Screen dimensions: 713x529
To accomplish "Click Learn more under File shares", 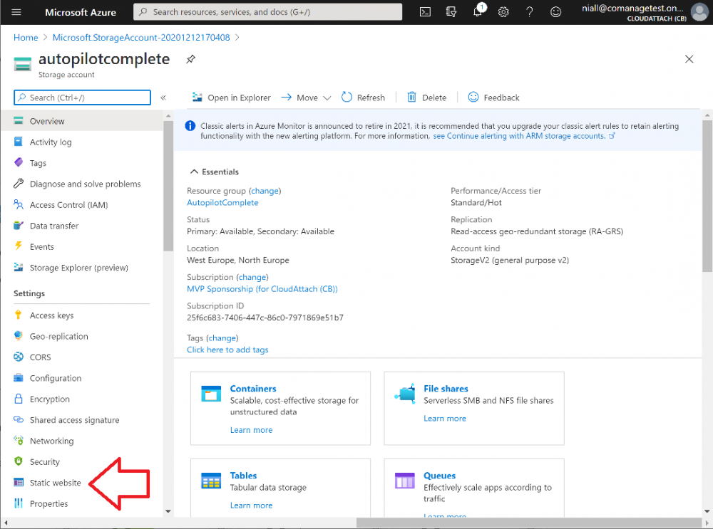I will pyautogui.click(x=445, y=418).
